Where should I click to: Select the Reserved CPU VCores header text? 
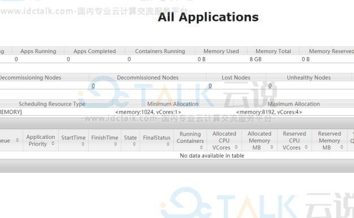tap(294, 141)
